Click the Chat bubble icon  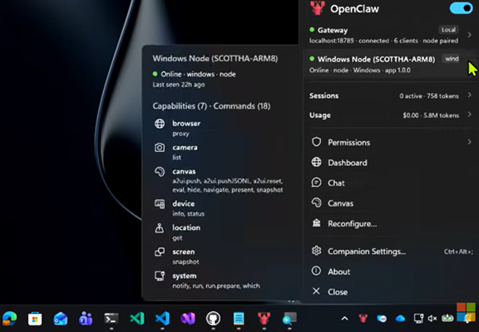click(x=317, y=183)
